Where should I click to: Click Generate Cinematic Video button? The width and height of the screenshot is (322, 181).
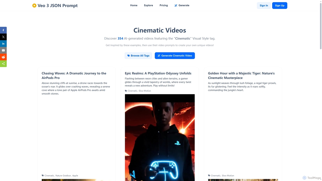point(175,56)
